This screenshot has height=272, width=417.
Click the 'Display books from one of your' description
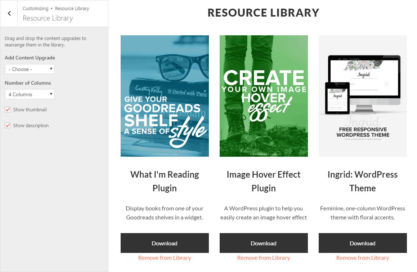(x=165, y=213)
